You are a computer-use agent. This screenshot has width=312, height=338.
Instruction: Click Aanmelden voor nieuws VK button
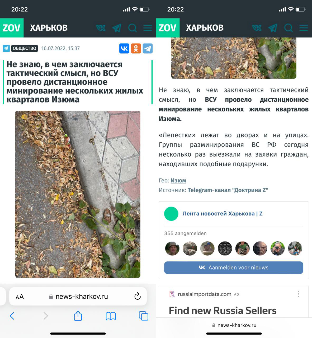point(234,267)
